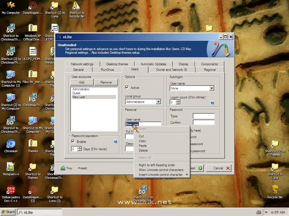Open Shortcut to My Computer (2) icon
This screenshot has height=216, width=289.
pos(11,79)
